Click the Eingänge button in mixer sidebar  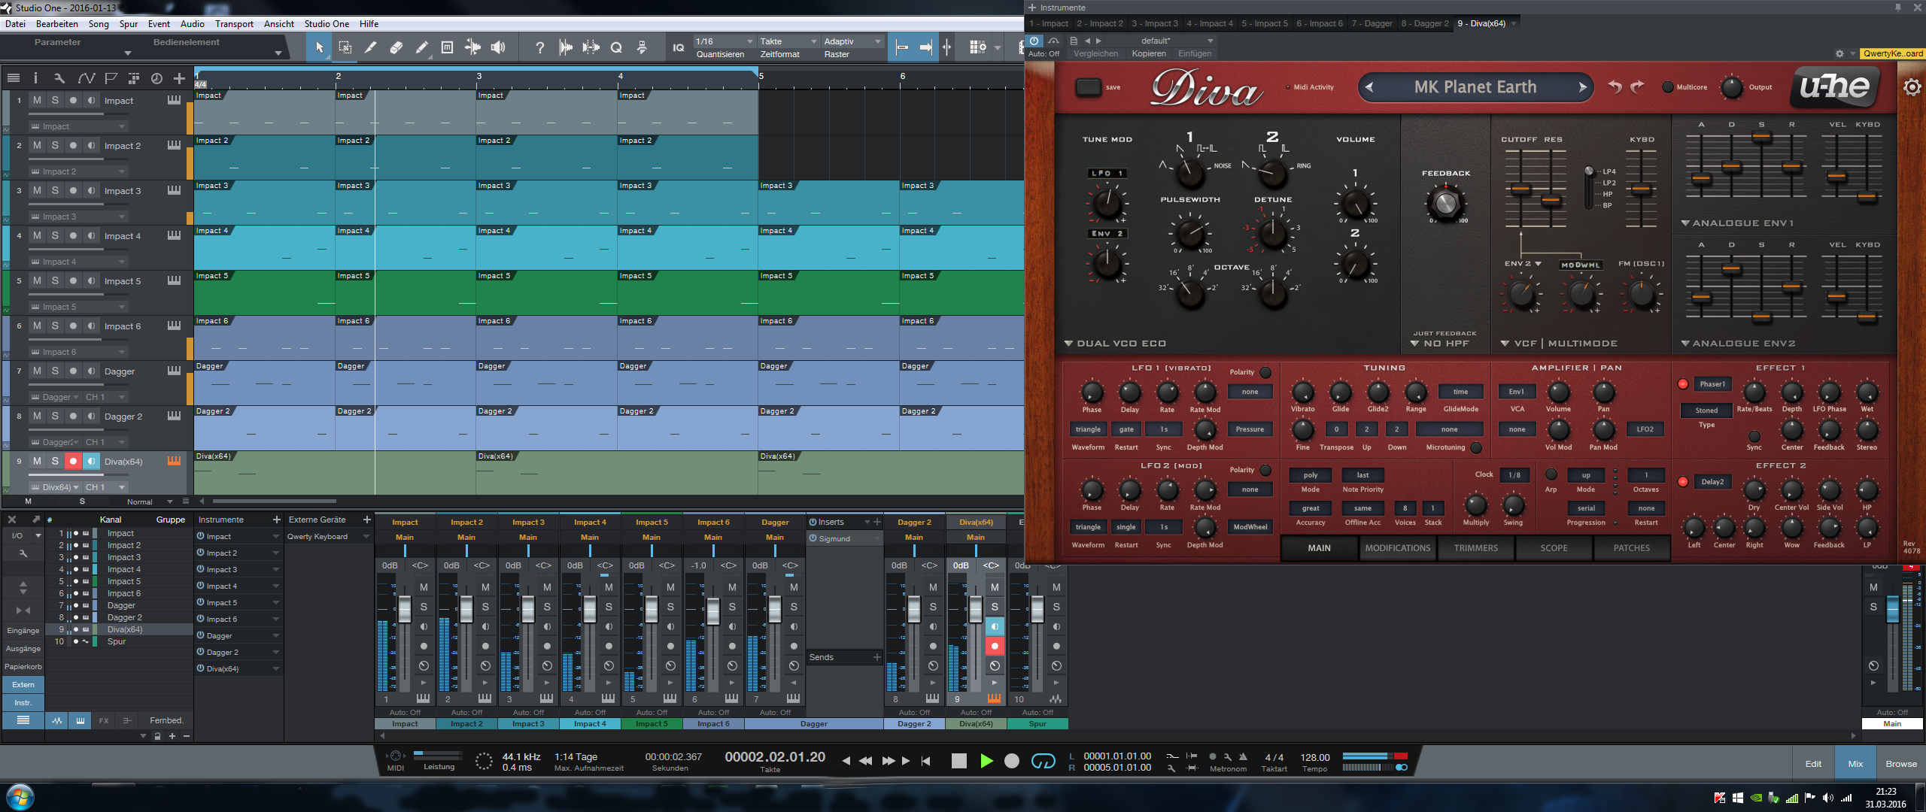click(23, 631)
